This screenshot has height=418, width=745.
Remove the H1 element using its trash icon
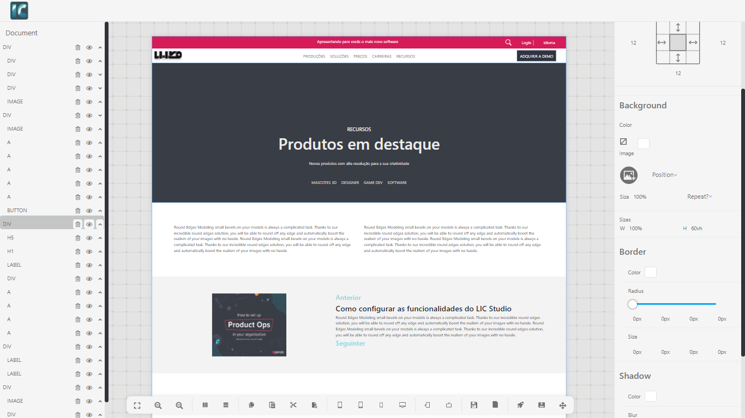click(78, 251)
